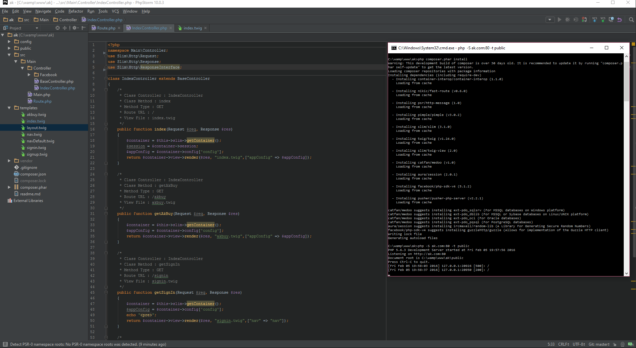Open run configuration dropdown
Image resolution: width=636 pixels, height=348 pixels.
pos(550,20)
